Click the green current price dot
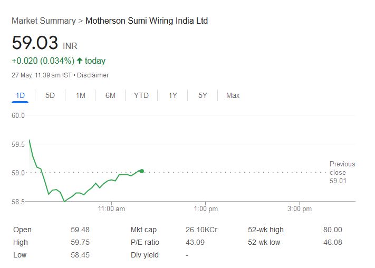 coord(142,171)
